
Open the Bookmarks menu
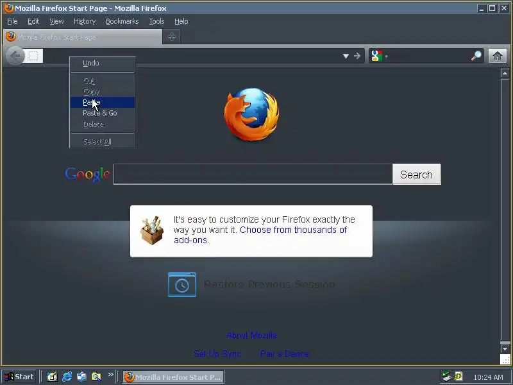(x=122, y=21)
